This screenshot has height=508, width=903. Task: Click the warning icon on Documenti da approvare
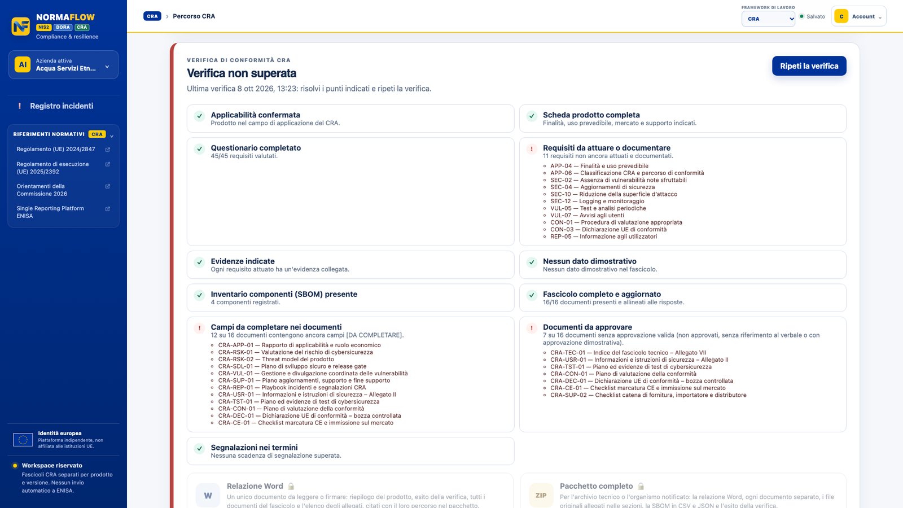[532, 328]
